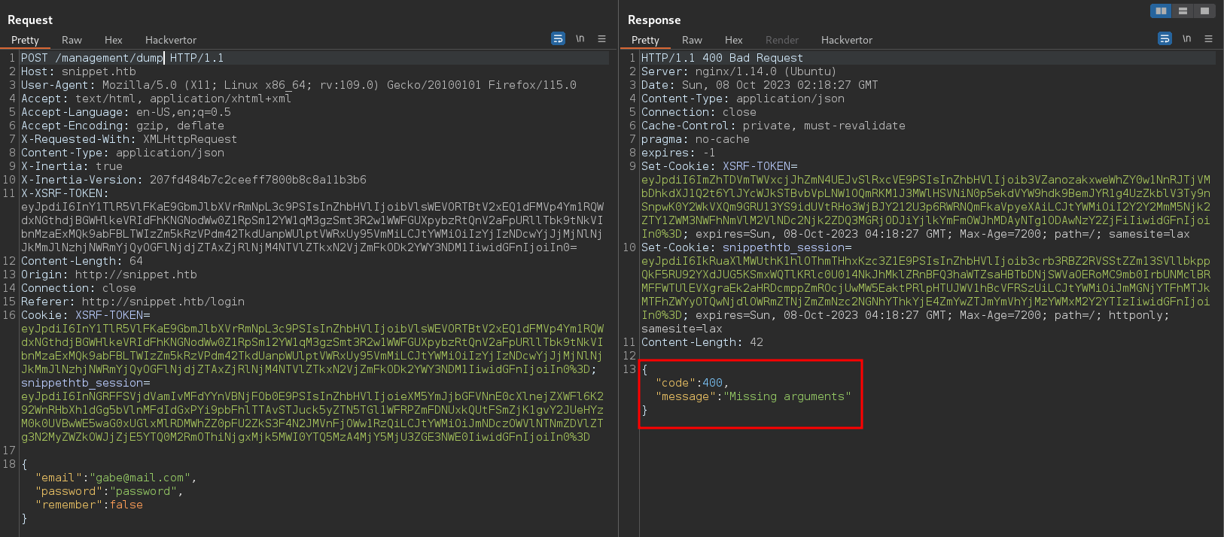Select the side-by-side layout icon
The image size is (1224, 537).
coord(1161,11)
